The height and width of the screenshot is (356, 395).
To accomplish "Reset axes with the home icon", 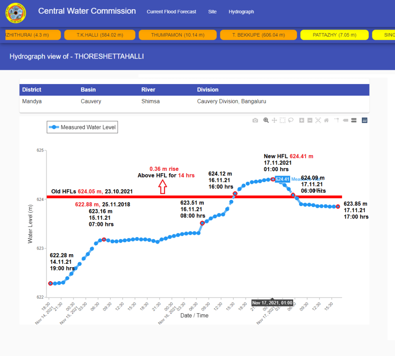I will (326, 120).
